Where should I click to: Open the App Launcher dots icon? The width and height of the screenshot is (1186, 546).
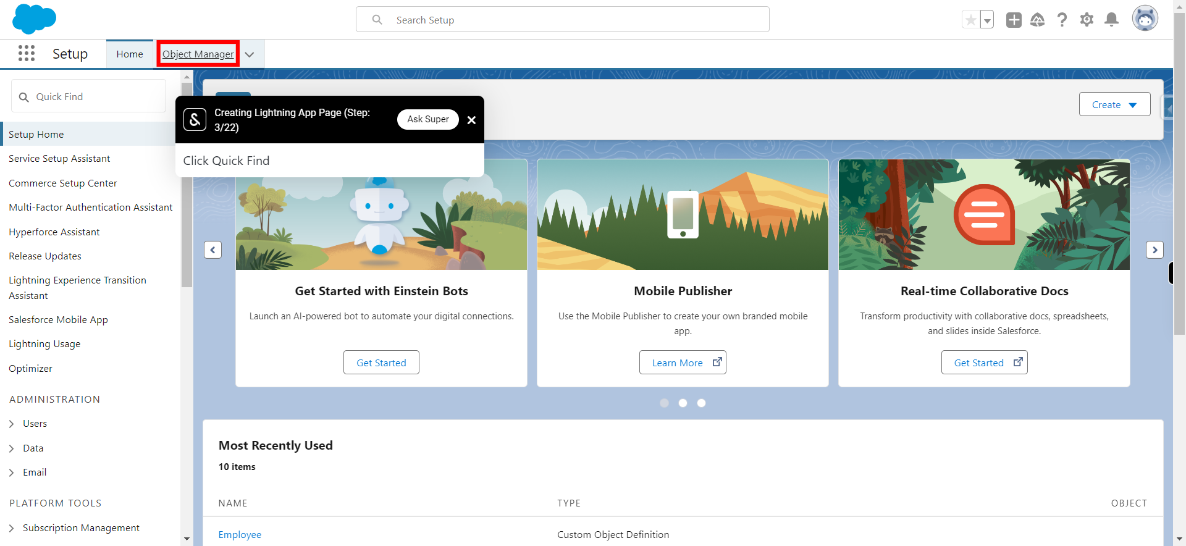pyautogui.click(x=27, y=54)
